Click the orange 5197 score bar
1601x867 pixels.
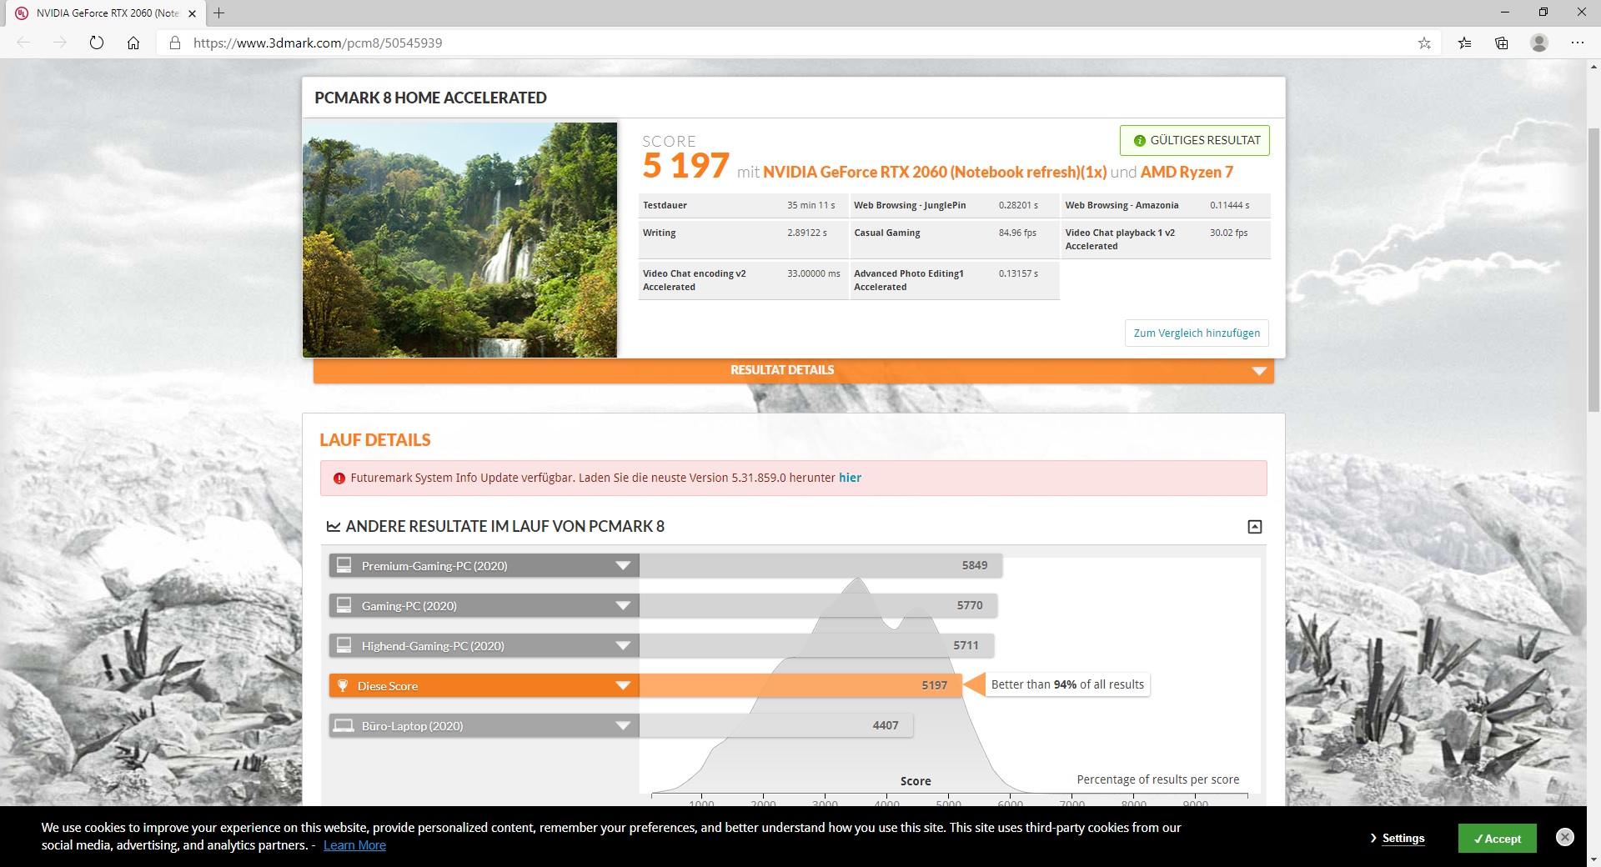click(x=800, y=685)
